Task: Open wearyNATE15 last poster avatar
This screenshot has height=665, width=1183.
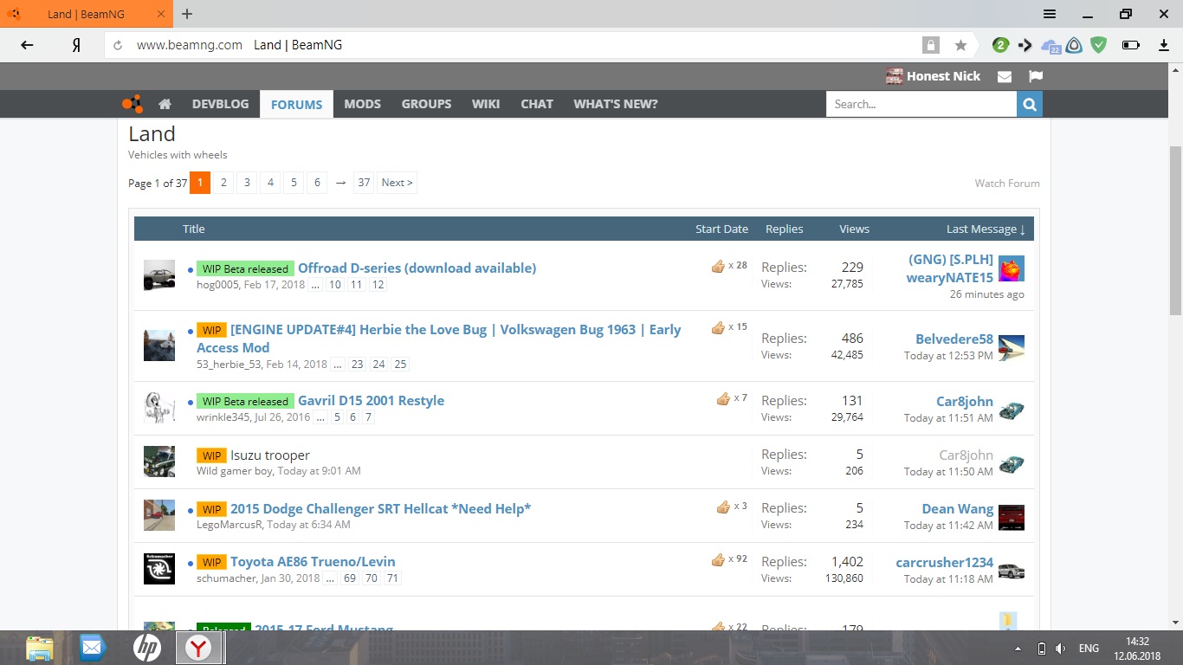Action: coord(1012,268)
